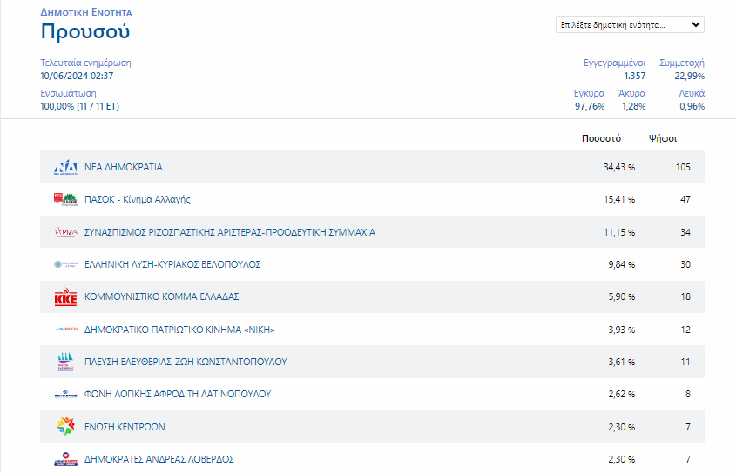The width and height of the screenshot is (736, 473).
Task: Click the Ένωση Κεντρώων star logo
Action: [x=65, y=427]
